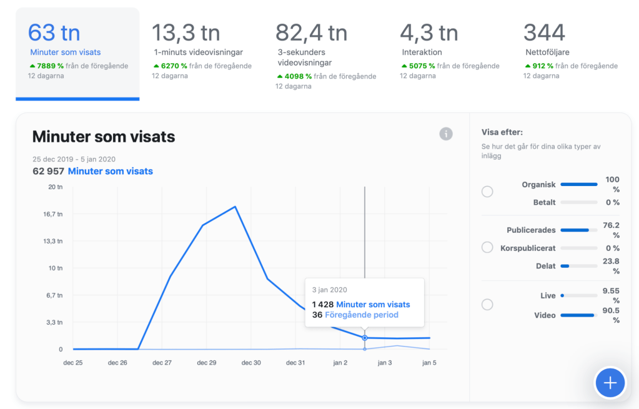Click the highlighted data point on chart line
639x409 pixels.
pyautogui.click(x=365, y=338)
